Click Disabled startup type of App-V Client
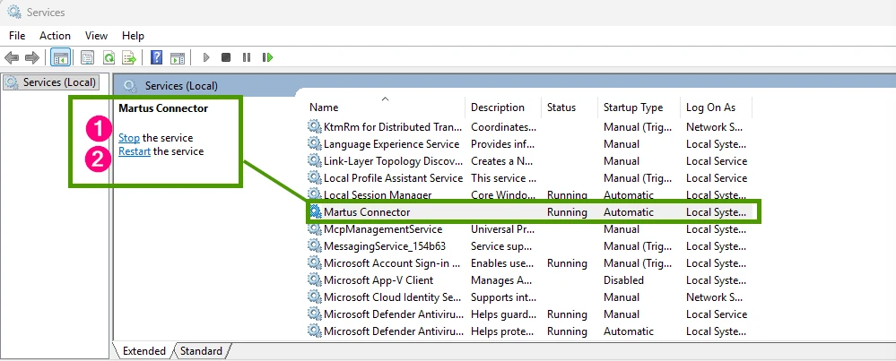 [623, 280]
